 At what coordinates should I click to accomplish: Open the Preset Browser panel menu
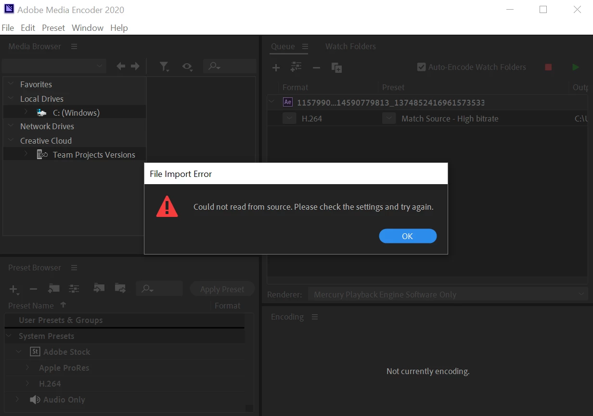[x=74, y=268]
